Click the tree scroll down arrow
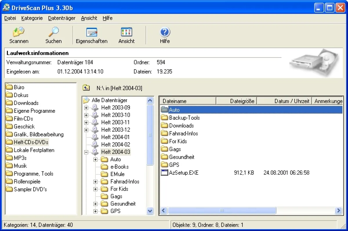The height and width of the screenshot is (231, 348). [x=150, y=211]
